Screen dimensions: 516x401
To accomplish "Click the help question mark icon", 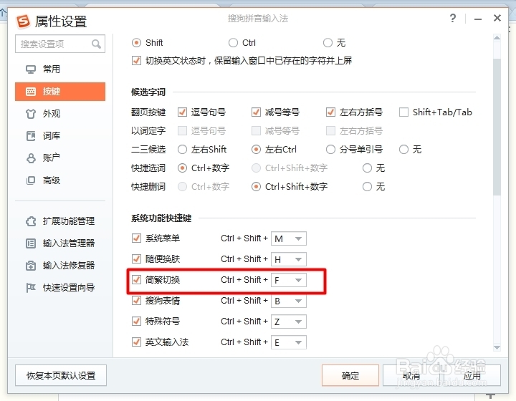I will click(x=453, y=18).
